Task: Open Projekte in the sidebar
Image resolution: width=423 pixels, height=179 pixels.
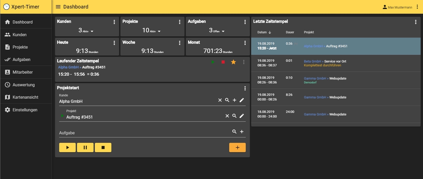Action: click(26, 47)
